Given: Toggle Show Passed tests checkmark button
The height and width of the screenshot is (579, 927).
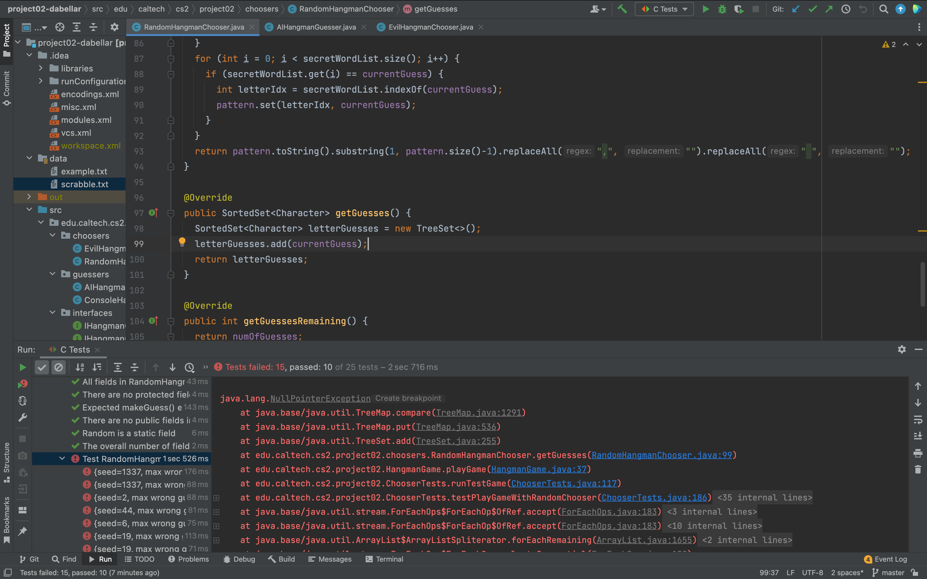Looking at the screenshot, I should tap(42, 367).
